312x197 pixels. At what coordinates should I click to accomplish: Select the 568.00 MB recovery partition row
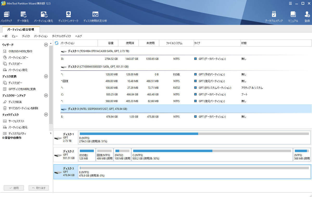[186, 101]
